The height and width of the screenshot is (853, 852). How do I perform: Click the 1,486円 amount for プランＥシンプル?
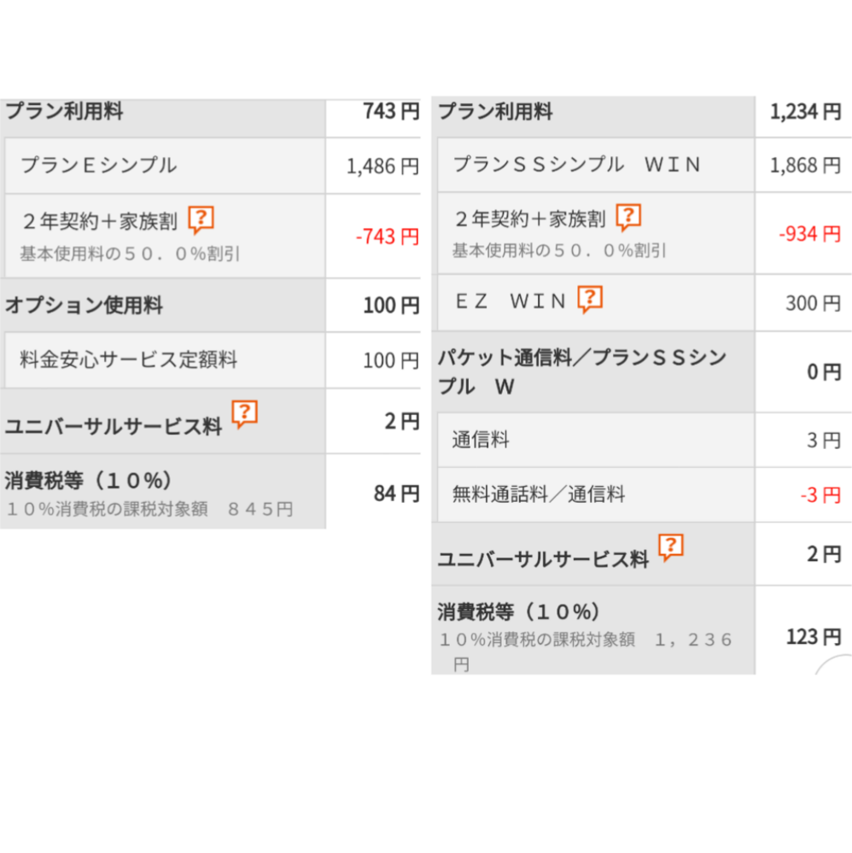pos(383,166)
